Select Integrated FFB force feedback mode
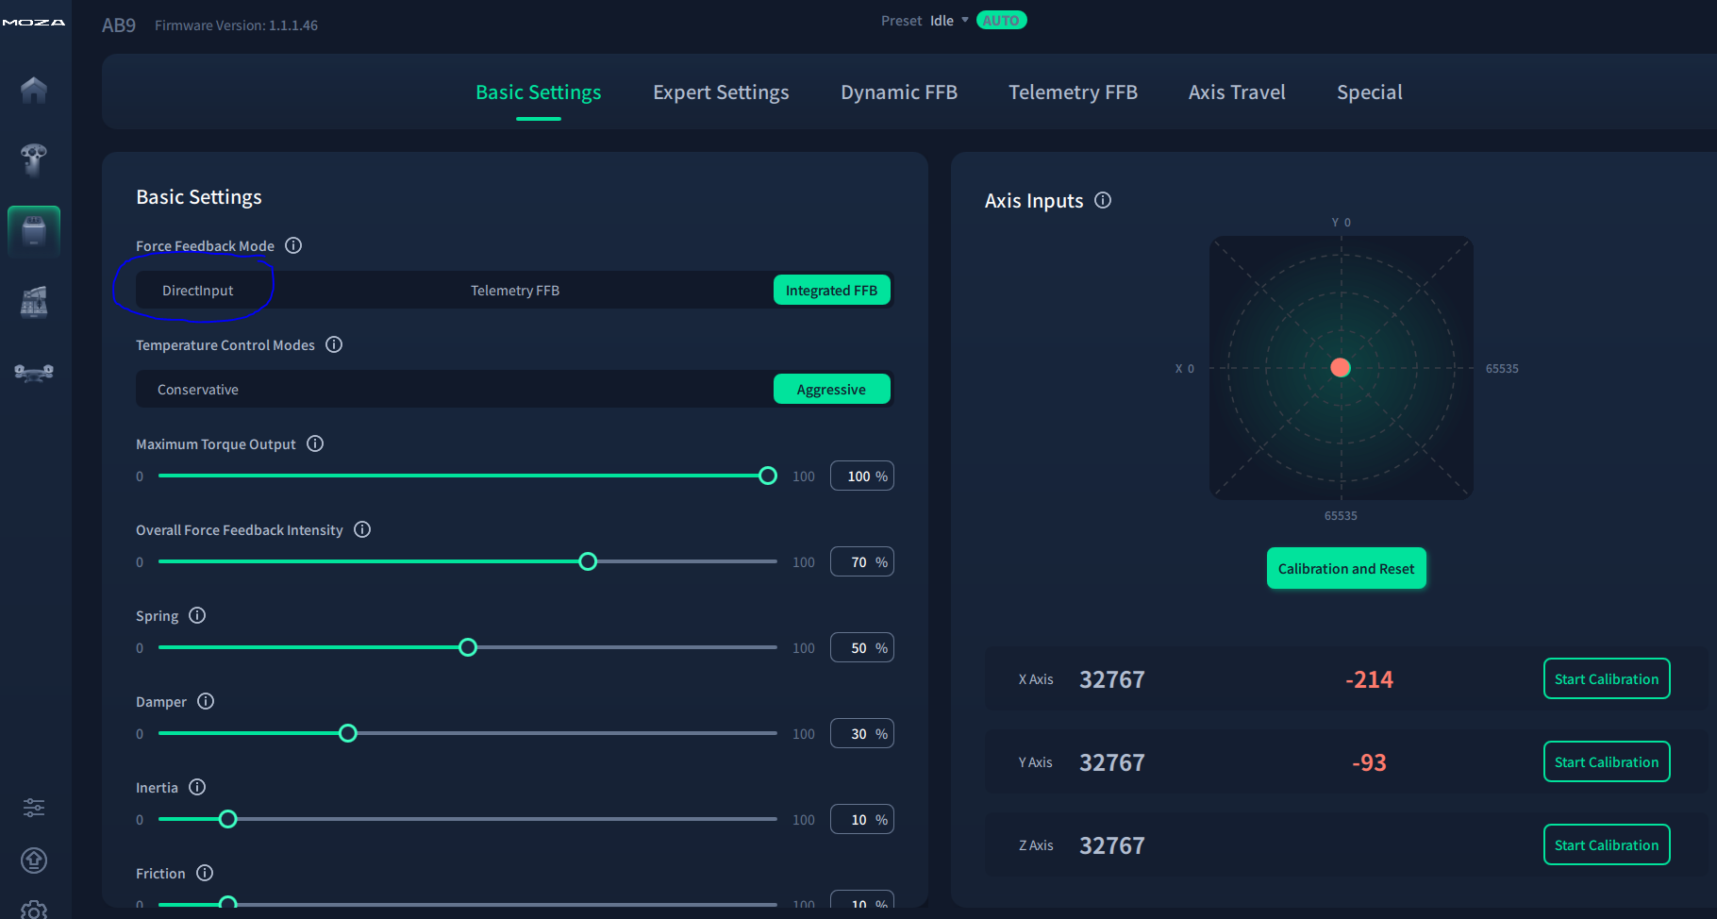 tap(831, 291)
